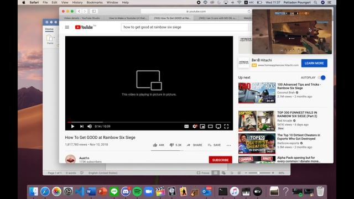Open Discord from the Dock
354x199 pixels.
pyautogui.click(x=126, y=192)
